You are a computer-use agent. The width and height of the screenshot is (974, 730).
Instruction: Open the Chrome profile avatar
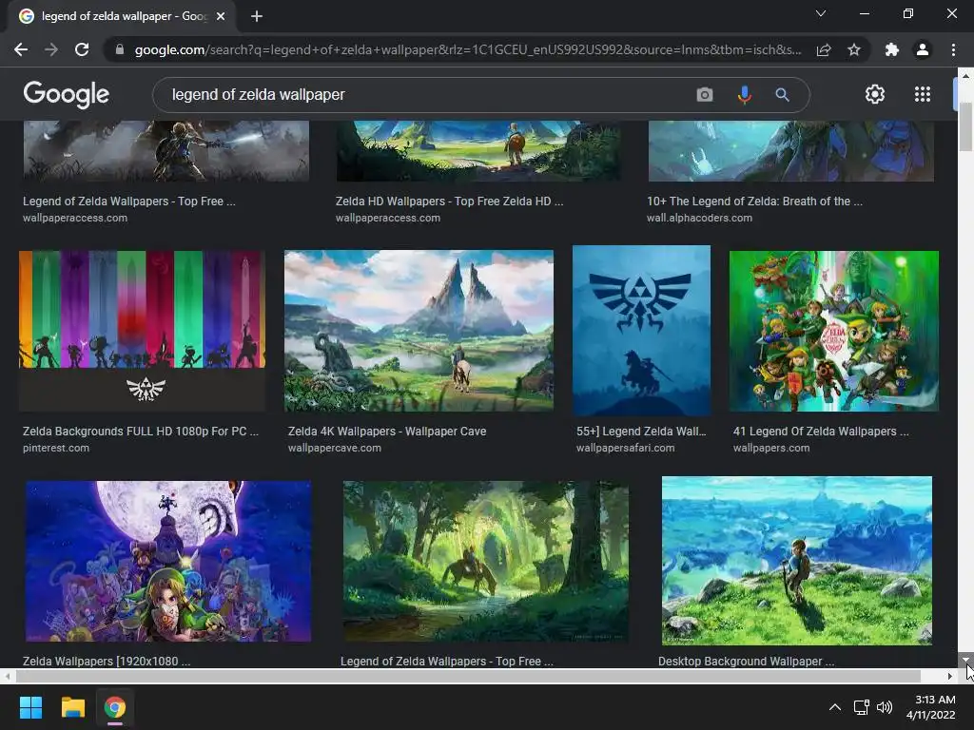tap(923, 49)
